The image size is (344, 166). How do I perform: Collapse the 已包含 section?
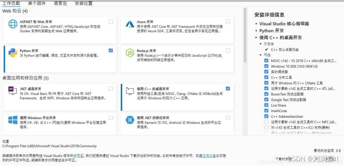pos(261,44)
